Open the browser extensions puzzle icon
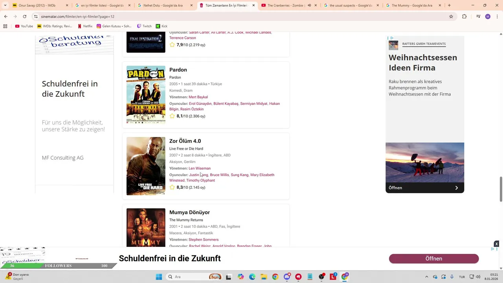This screenshot has width=503, height=283. pos(464,17)
